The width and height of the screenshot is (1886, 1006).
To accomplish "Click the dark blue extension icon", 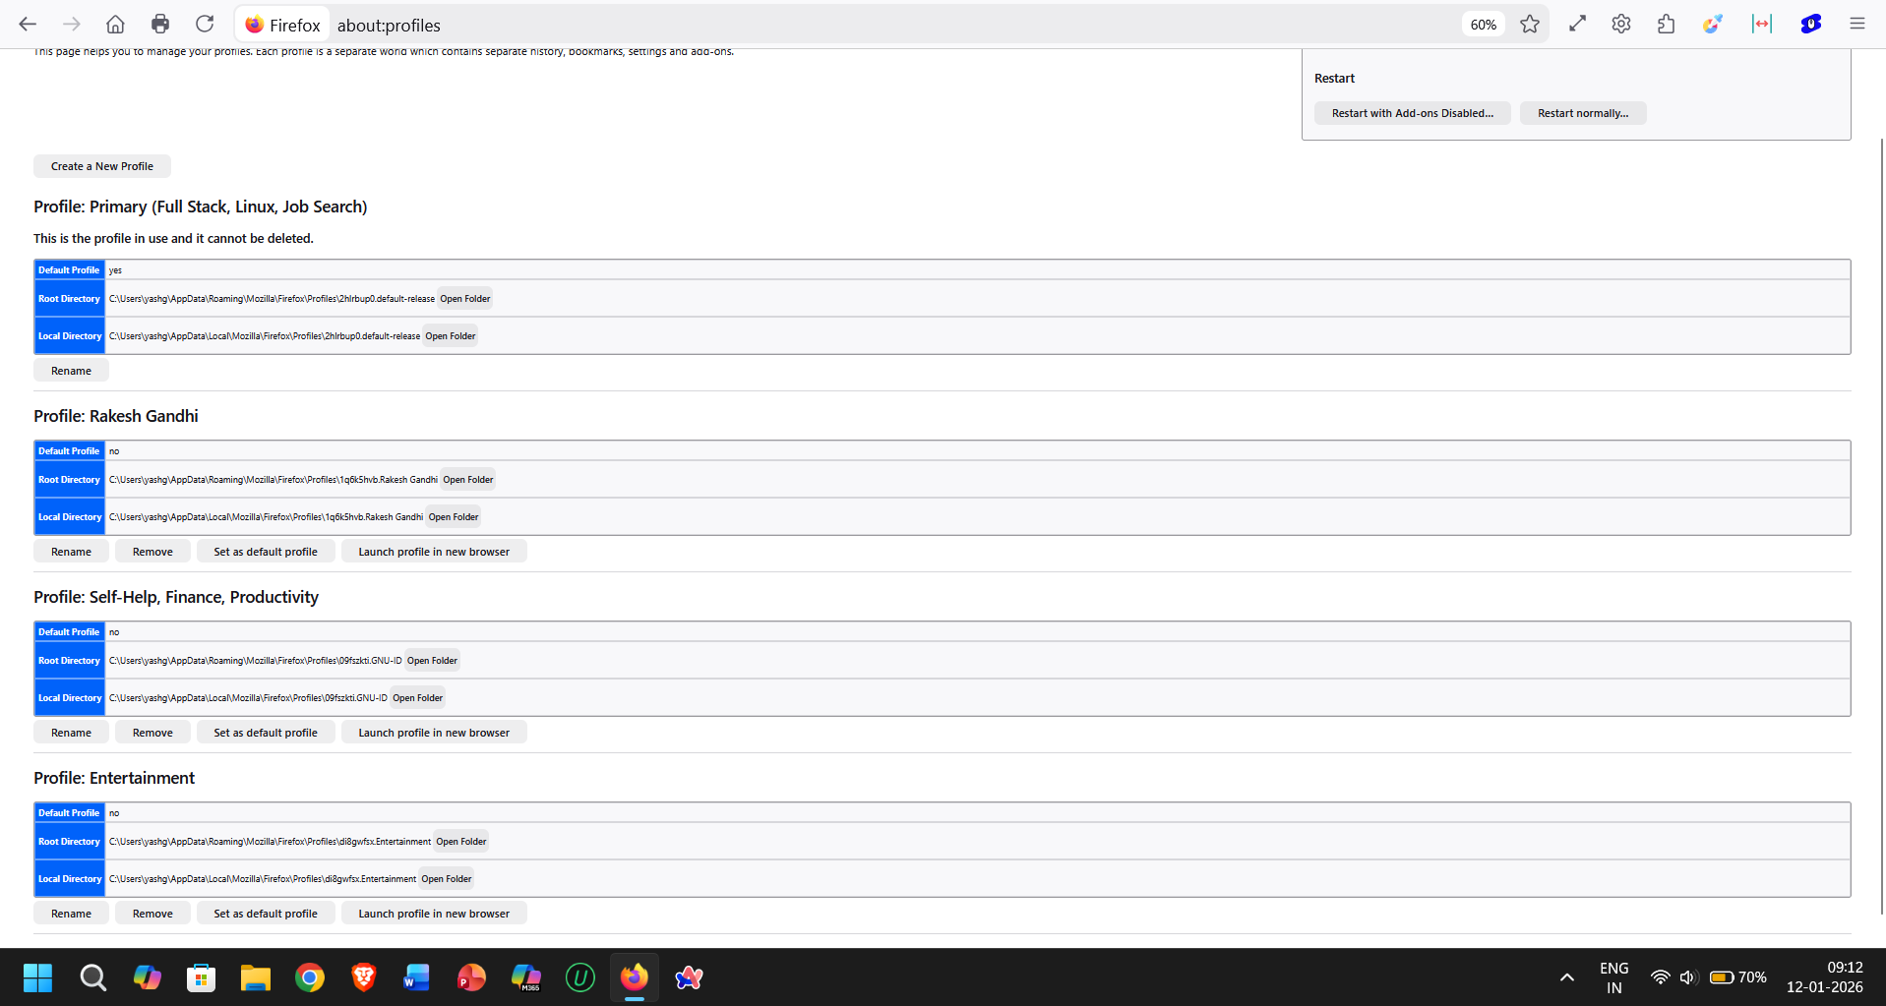I will 1811,25.
